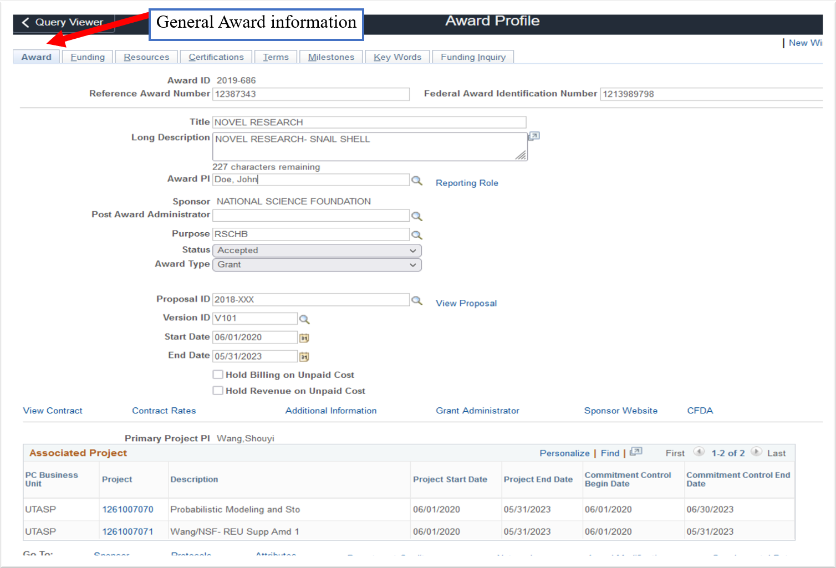836x568 pixels.
Task: Open the Start Date calendar picker
Action: [x=304, y=338]
